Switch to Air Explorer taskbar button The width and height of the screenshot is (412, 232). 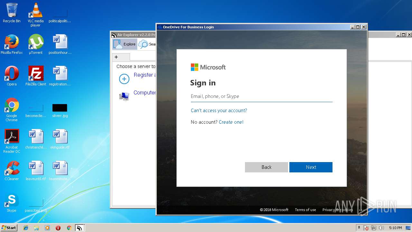(x=80, y=228)
